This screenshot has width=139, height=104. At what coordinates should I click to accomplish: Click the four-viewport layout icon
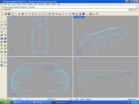[53, 14]
